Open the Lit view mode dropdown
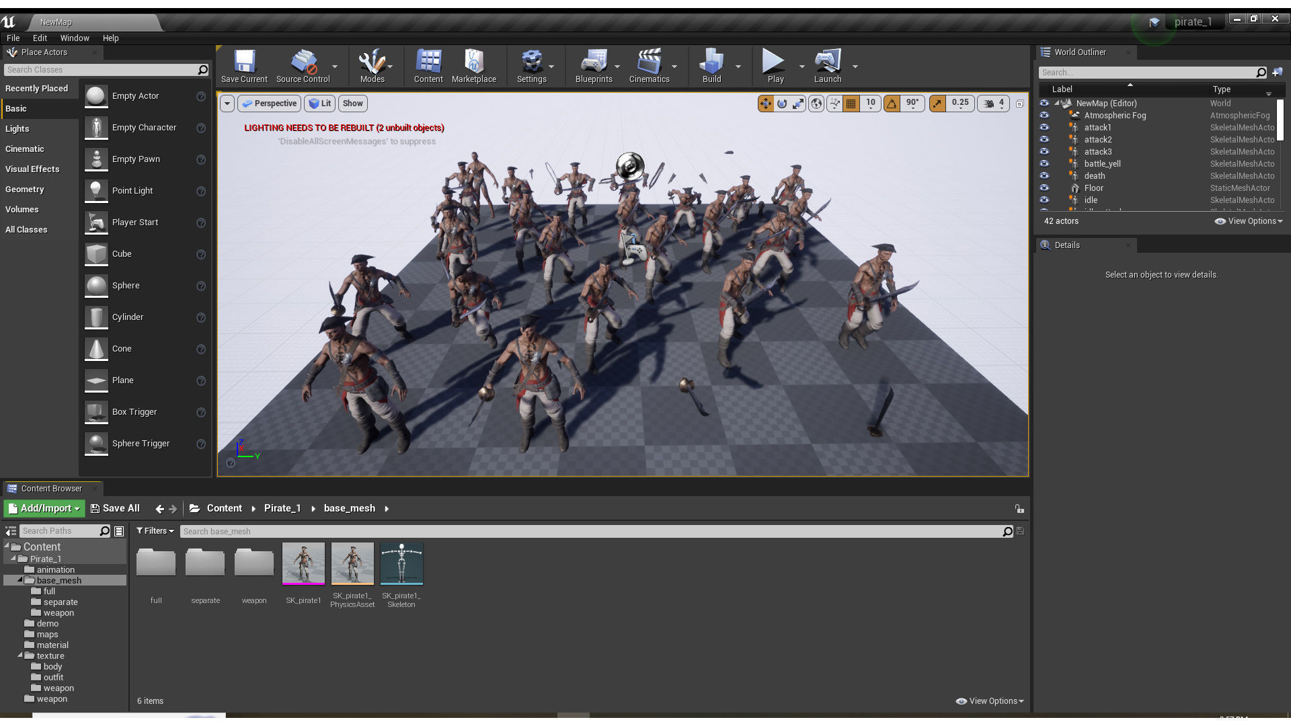 click(x=320, y=104)
